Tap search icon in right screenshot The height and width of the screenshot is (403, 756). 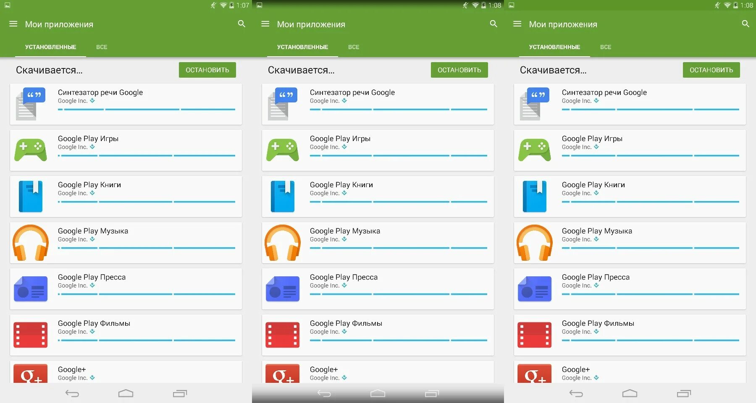(745, 24)
